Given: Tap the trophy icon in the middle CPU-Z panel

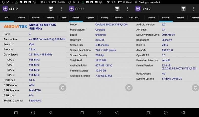Looking at the screenshot, I should [117, 9].
